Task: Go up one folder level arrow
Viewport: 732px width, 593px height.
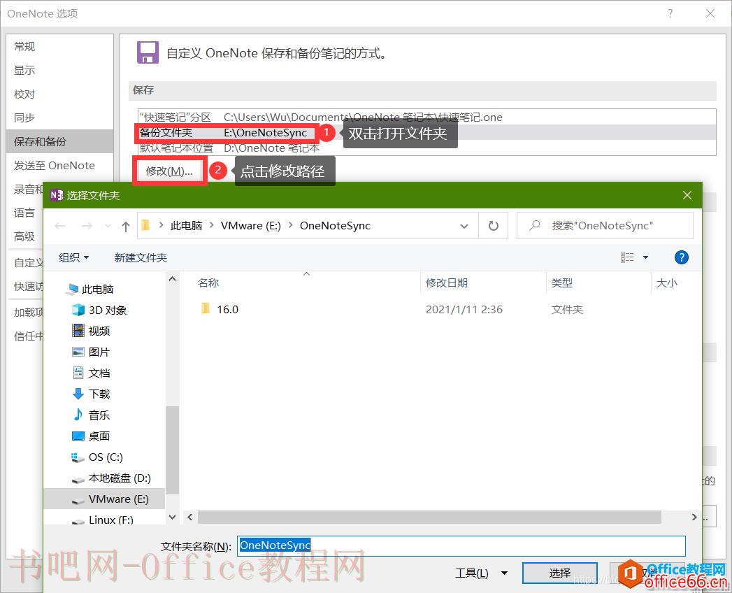Action: [x=125, y=227]
